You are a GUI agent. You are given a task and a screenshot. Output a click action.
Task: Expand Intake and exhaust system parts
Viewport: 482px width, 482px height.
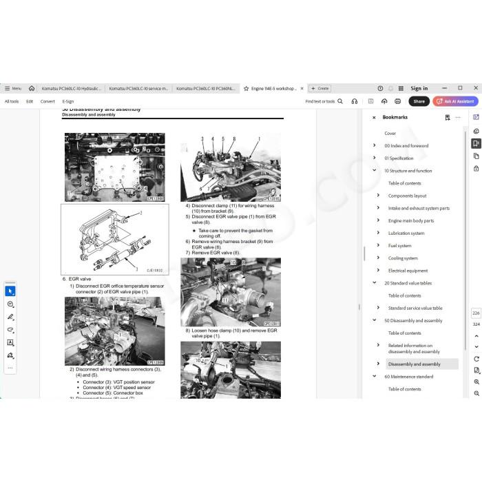coord(378,208)
